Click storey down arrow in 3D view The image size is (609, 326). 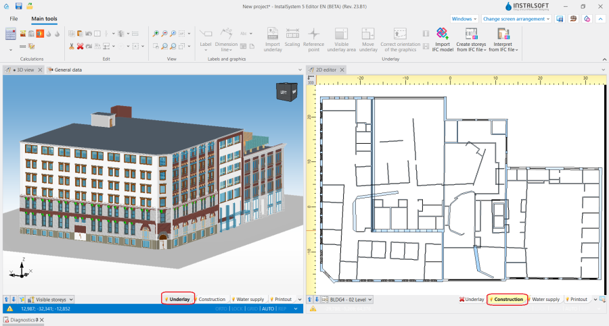[x=14, y=299]
